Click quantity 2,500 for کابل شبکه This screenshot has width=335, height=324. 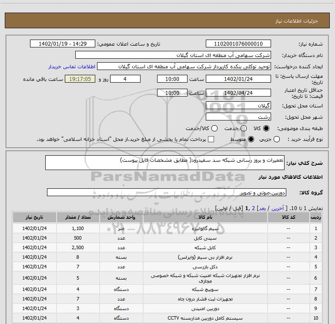tap(78, 248)
